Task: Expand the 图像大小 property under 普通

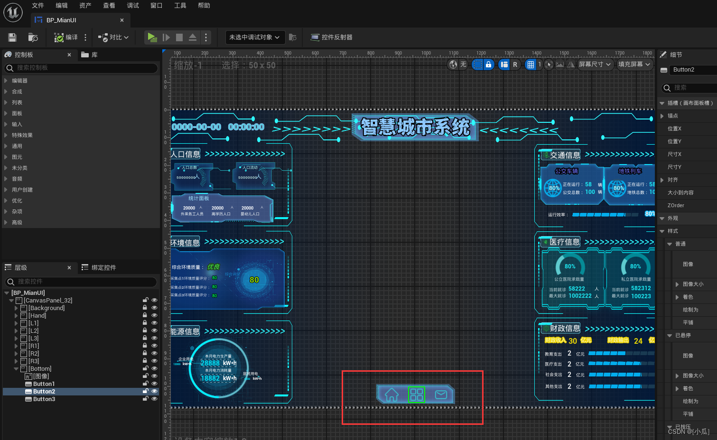Action: click(x=677, y=284)
